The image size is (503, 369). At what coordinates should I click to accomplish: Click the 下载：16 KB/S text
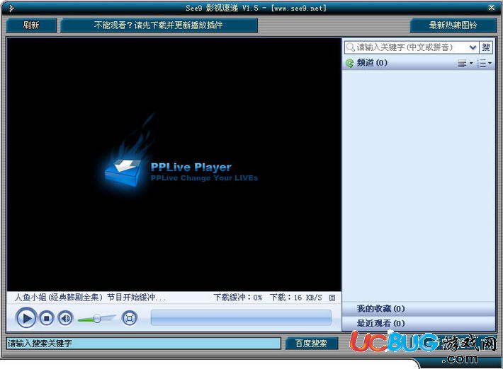(295, 298)
